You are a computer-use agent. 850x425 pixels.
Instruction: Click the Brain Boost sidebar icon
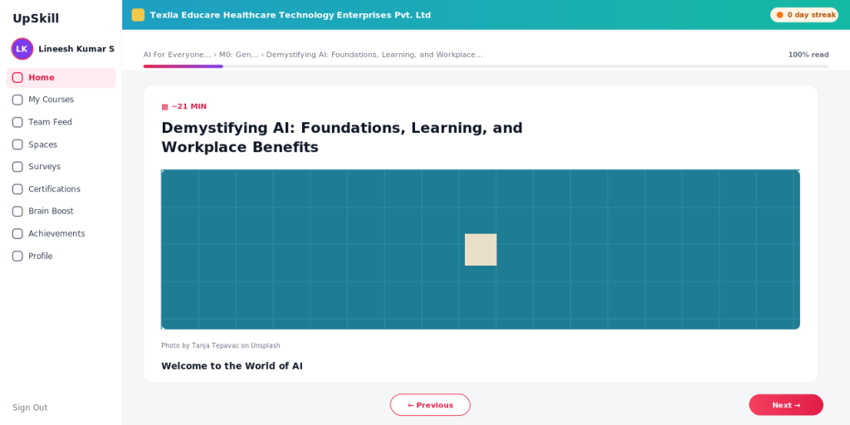(17, 212)
